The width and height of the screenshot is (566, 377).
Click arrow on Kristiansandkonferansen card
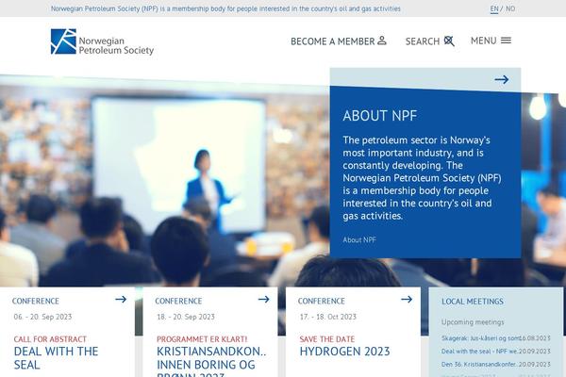point(264,299)
